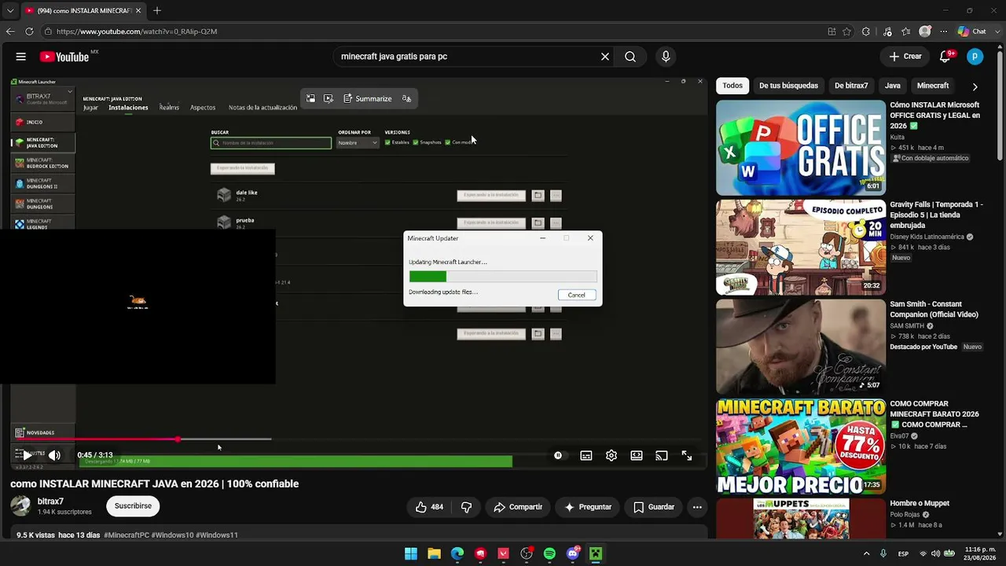
Task: Select the De tus búsquedas chip
Action: tap(788, 86)
